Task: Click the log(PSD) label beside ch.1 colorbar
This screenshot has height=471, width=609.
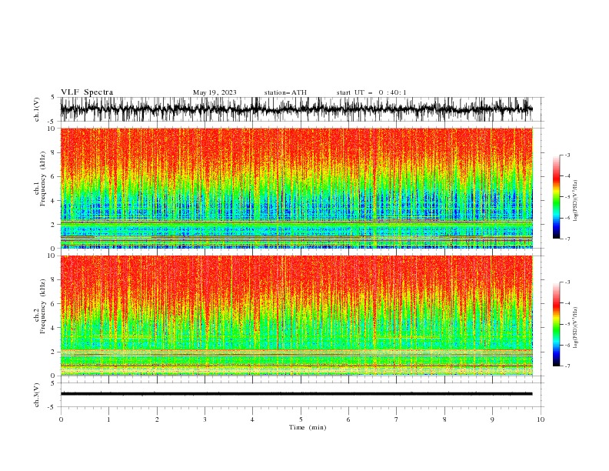Action: (576, 201)
